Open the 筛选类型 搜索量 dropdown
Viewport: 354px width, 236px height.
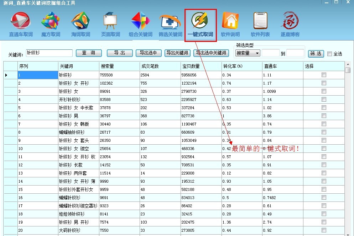(248, 53)
